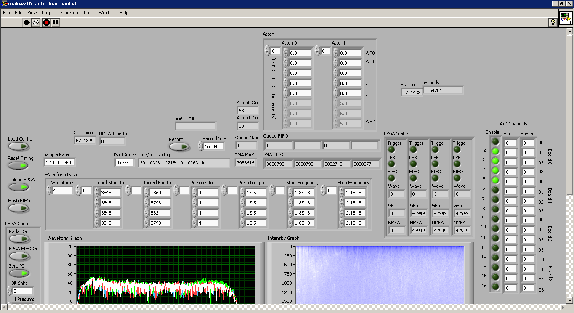Click the Run Continuously toolbar icon
The width and height of the screenshot is (574, 313).
pyautogui.click(x=36, y=22)
